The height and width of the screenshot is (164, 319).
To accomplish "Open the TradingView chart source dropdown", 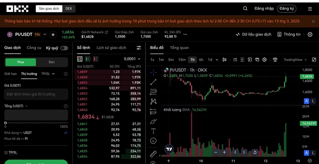I will [295, 60].
